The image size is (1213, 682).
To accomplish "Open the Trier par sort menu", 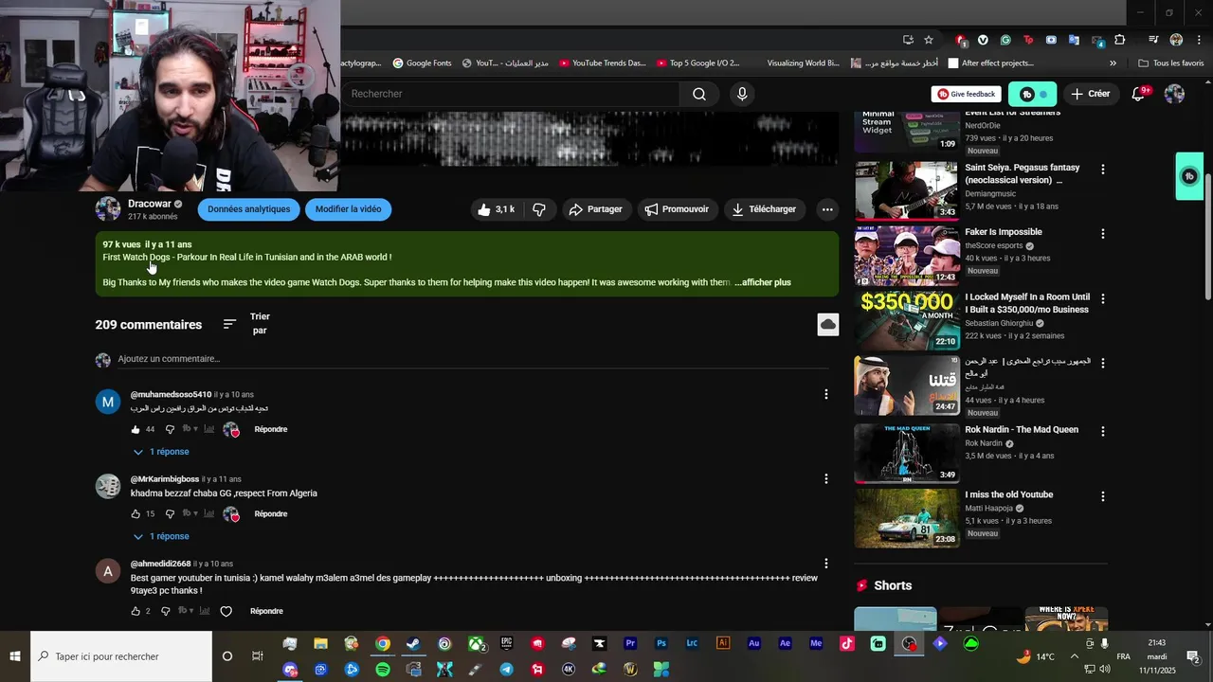I will [x=248, y=324].
